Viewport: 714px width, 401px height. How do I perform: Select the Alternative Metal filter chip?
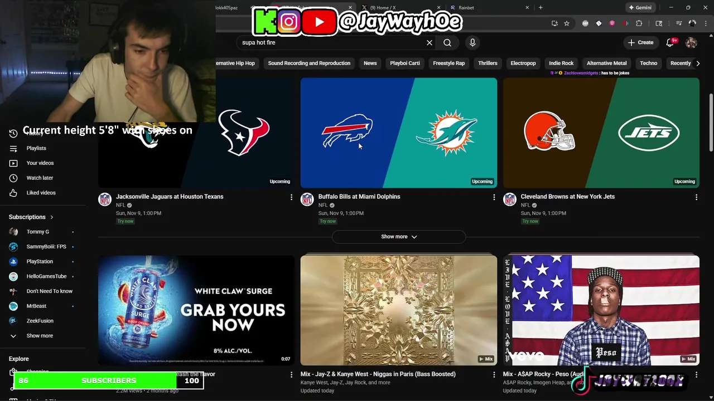(x=607, y=63)
